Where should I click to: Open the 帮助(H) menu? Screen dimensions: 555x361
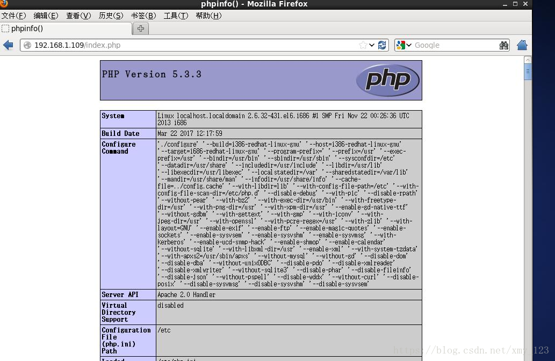[208, 16]
